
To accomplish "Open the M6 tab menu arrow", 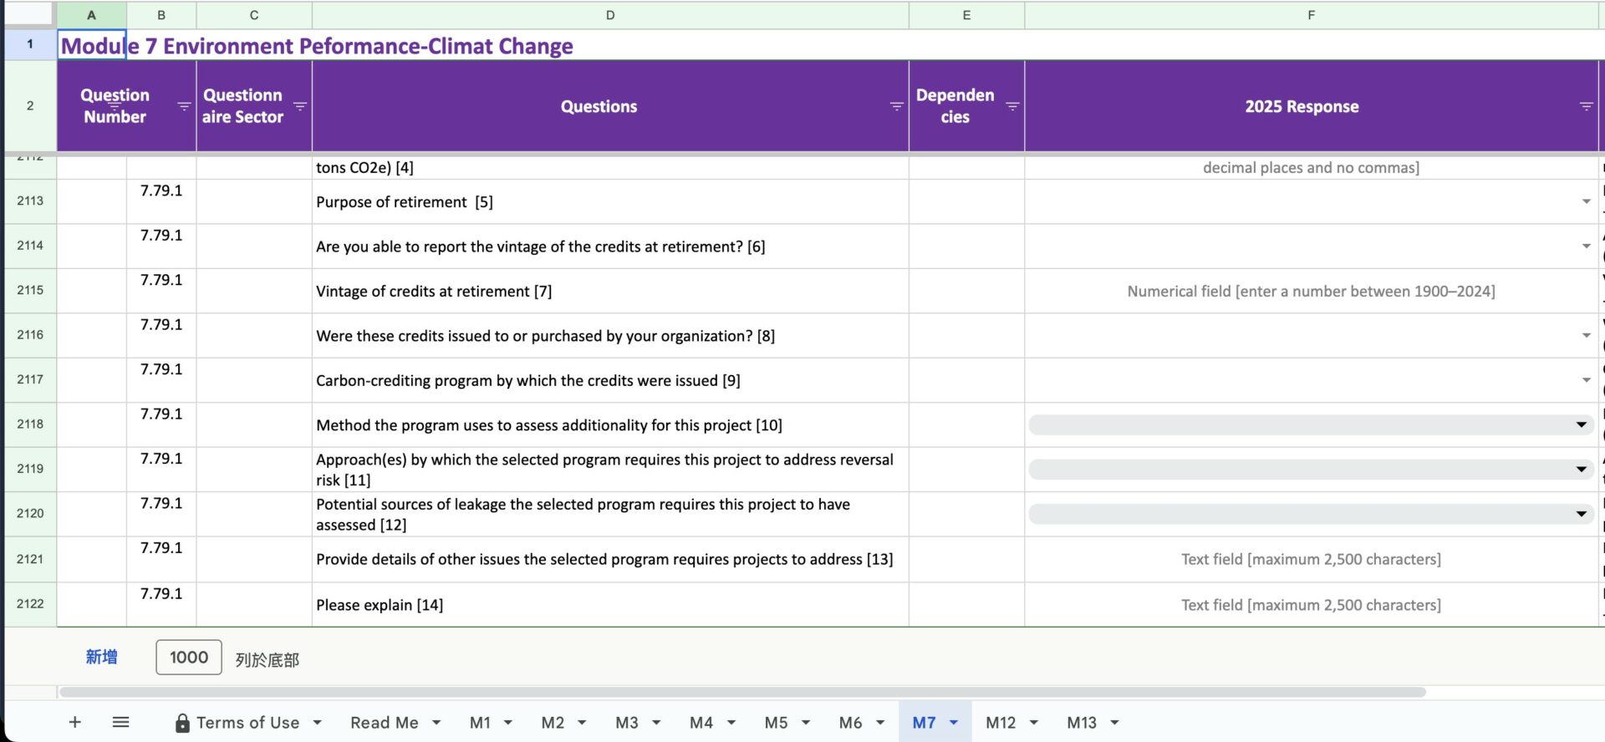I will [880, 723].
